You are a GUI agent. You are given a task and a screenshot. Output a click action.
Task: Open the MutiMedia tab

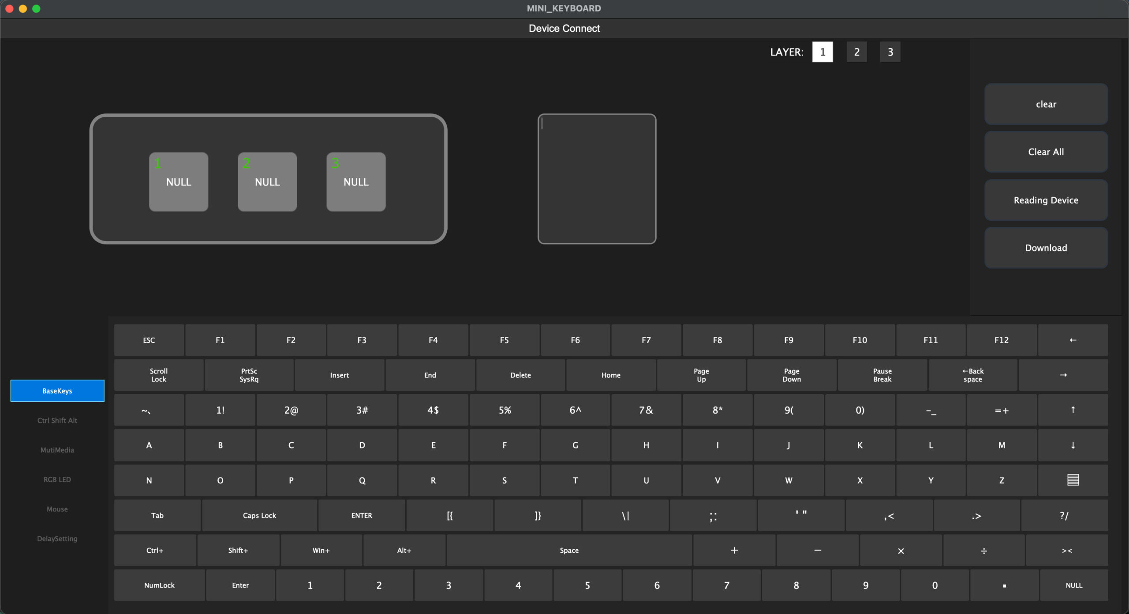pyautogui.click(x=57, y=450)
